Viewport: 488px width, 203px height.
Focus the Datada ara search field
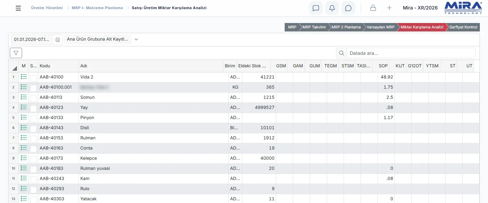411,53
